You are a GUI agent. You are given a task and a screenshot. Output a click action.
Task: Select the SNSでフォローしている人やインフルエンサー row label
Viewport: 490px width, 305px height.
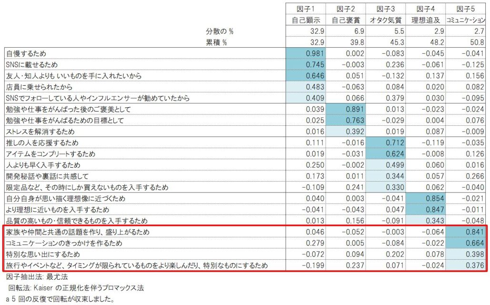(x=98, y=98)
